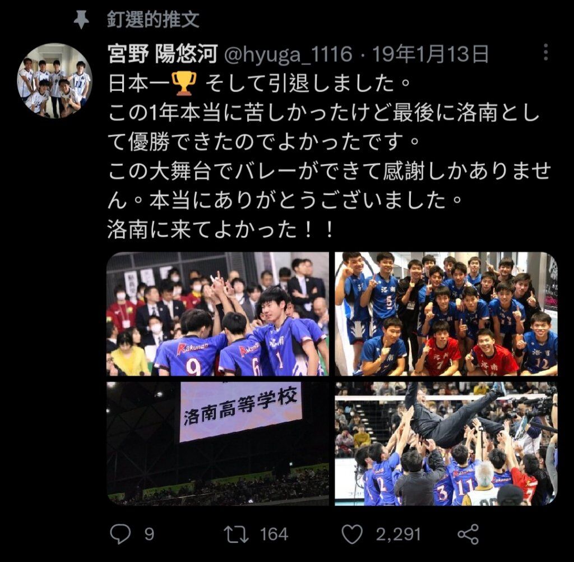Click the reply count 9
Screen dimensions: 574x562
tap(149, 534)
